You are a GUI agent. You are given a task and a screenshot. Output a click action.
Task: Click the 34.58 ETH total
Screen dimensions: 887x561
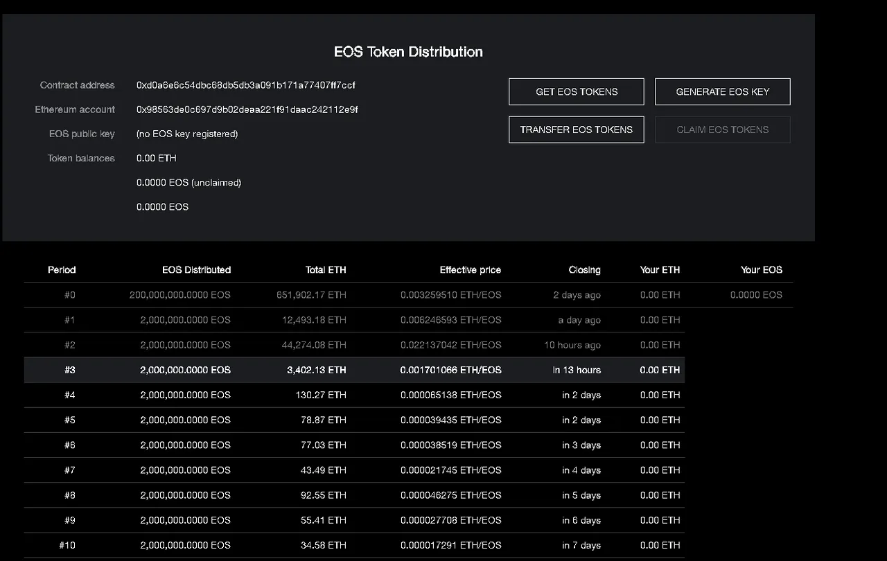(324, 545)
